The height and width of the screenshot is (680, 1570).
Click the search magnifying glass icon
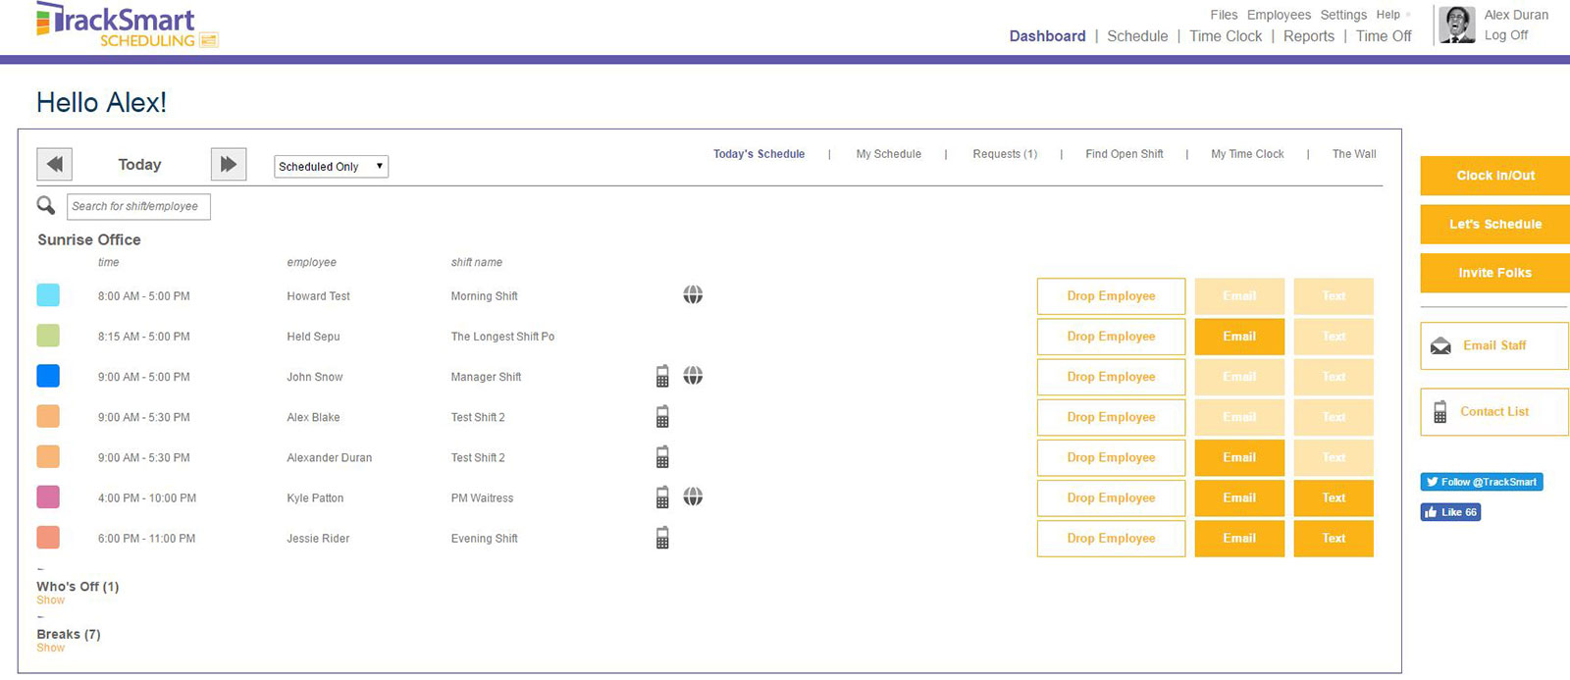[x=46, y=205]
